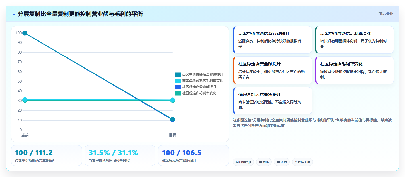The width and height of the screenshot is (405, 177).
Task: Click the Chart.js tag
Action: pos(243,162)
